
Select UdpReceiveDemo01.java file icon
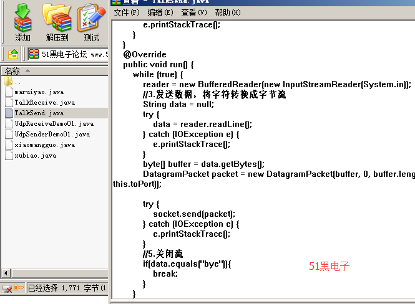[x=9, y=123]
